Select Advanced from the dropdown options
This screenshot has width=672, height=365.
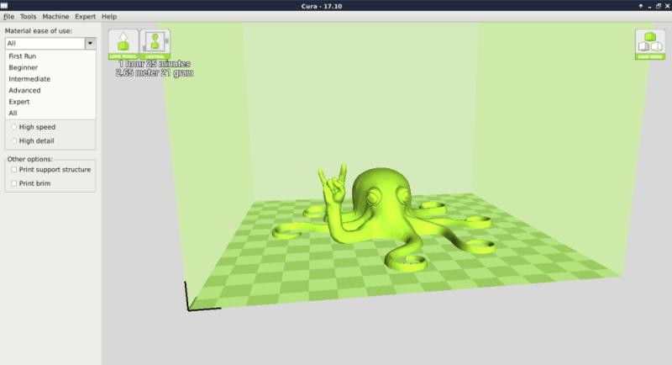[x=24, y=90]
